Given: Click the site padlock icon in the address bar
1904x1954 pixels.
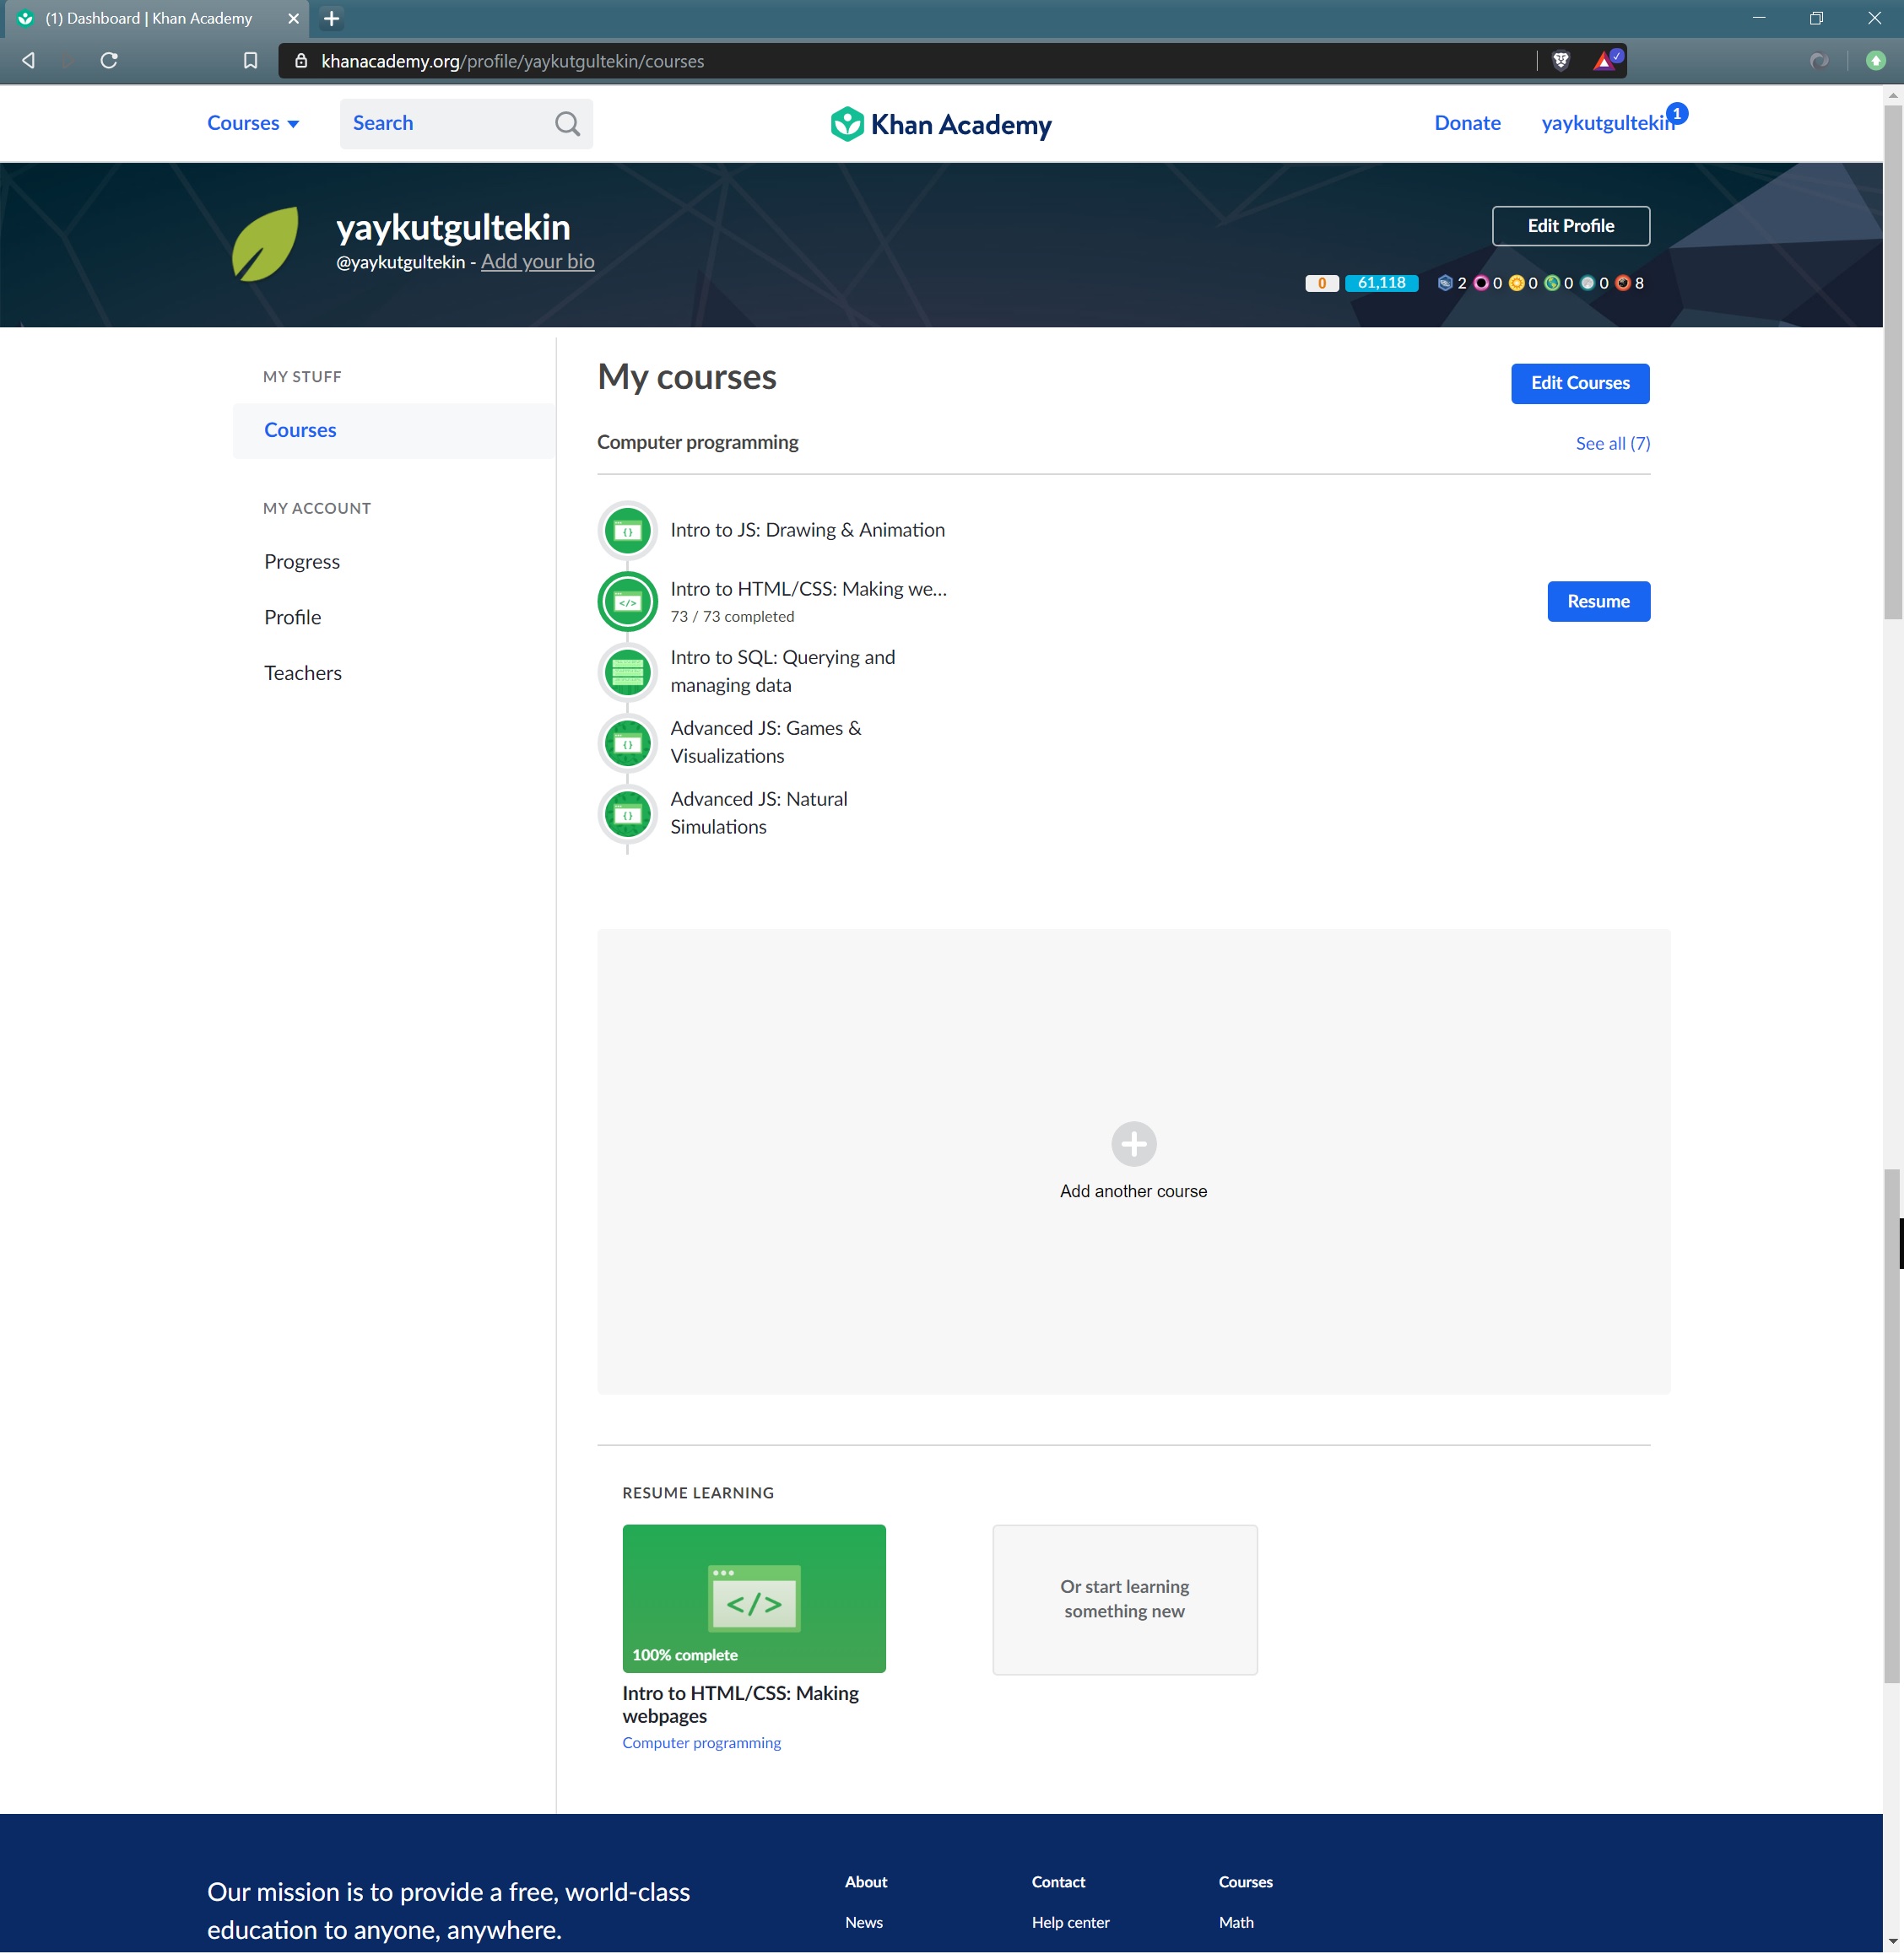Looking at the screenshot, I should (300, 61).
